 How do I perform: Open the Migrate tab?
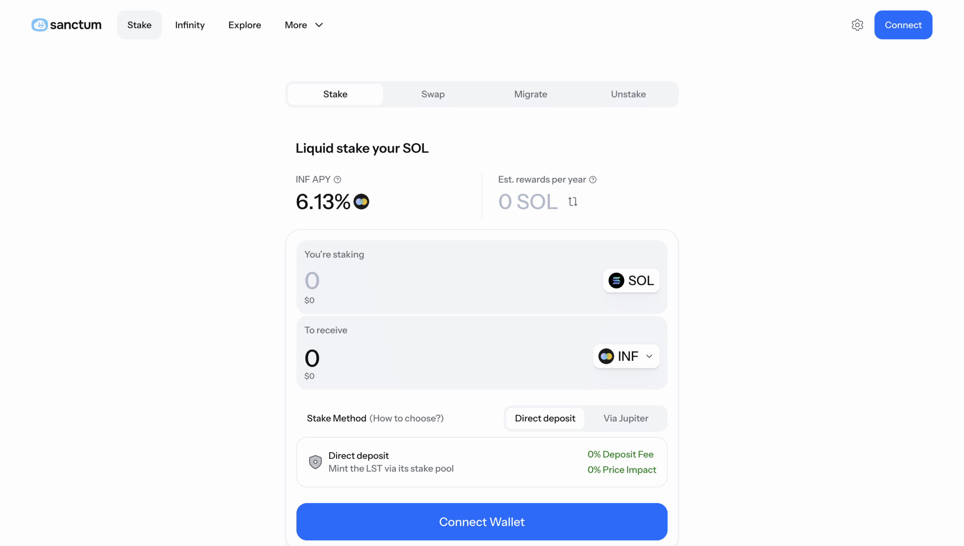[530, 94]
